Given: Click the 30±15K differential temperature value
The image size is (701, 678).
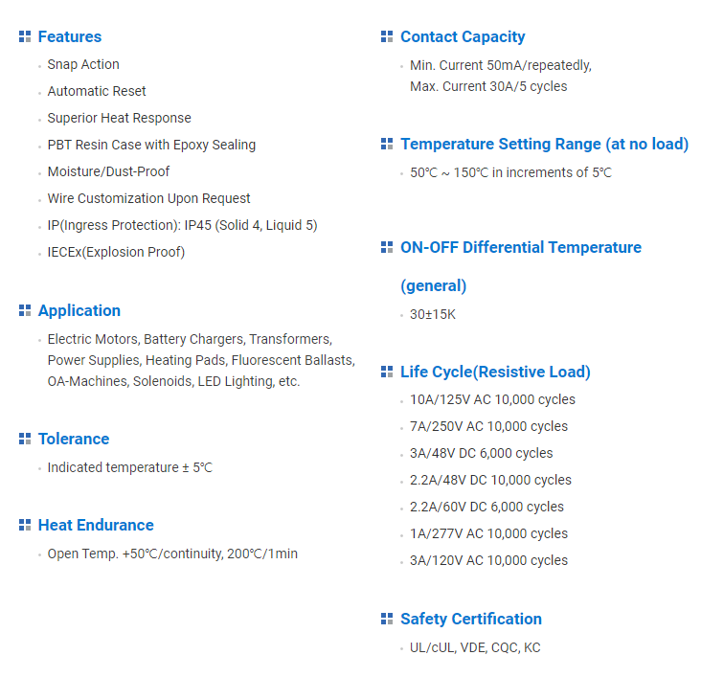Looking at the screenshot, I should (433, 314).
